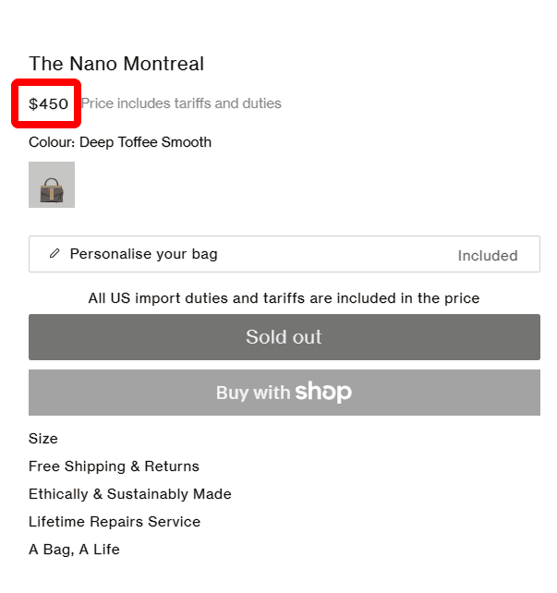
Task: Select the Deep Toffee Smooth bag swatch
Action: [52, 185]
